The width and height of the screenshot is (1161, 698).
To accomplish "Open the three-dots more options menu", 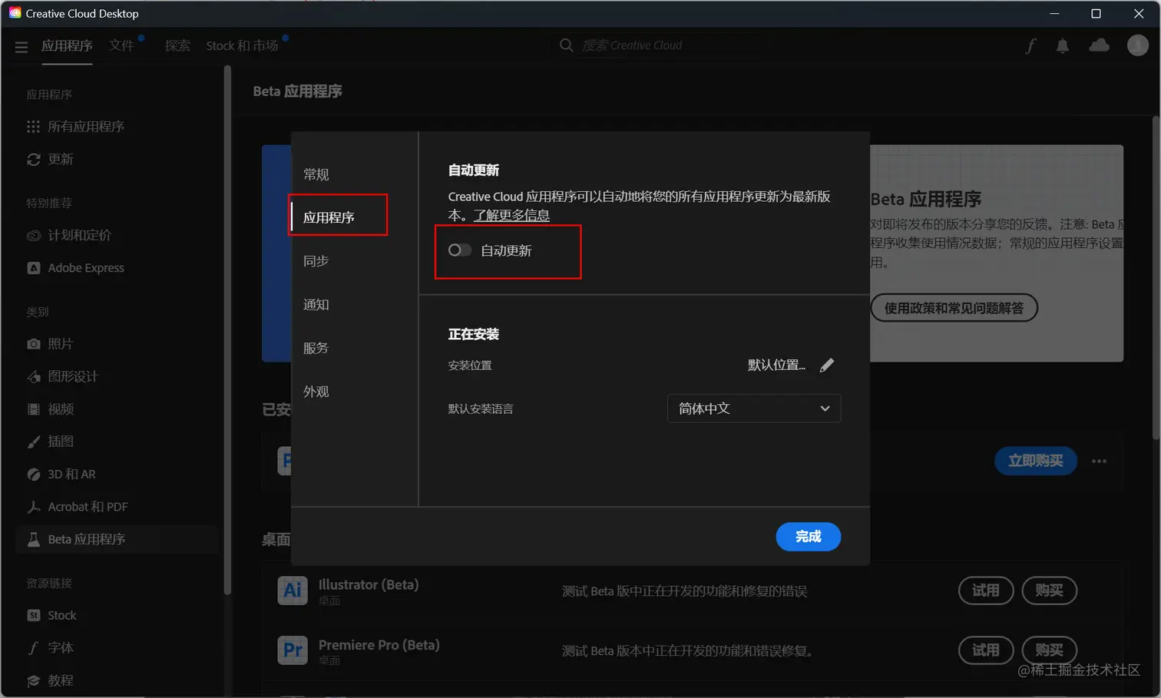I will (1099, 461).
